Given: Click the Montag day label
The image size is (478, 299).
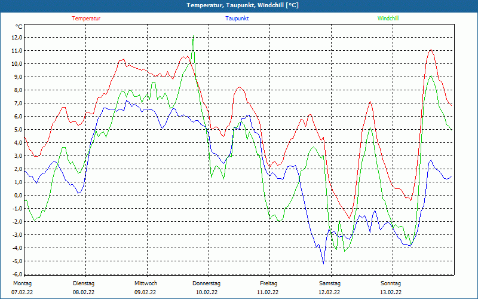Looking at the screenshot, I should [22, 283].
